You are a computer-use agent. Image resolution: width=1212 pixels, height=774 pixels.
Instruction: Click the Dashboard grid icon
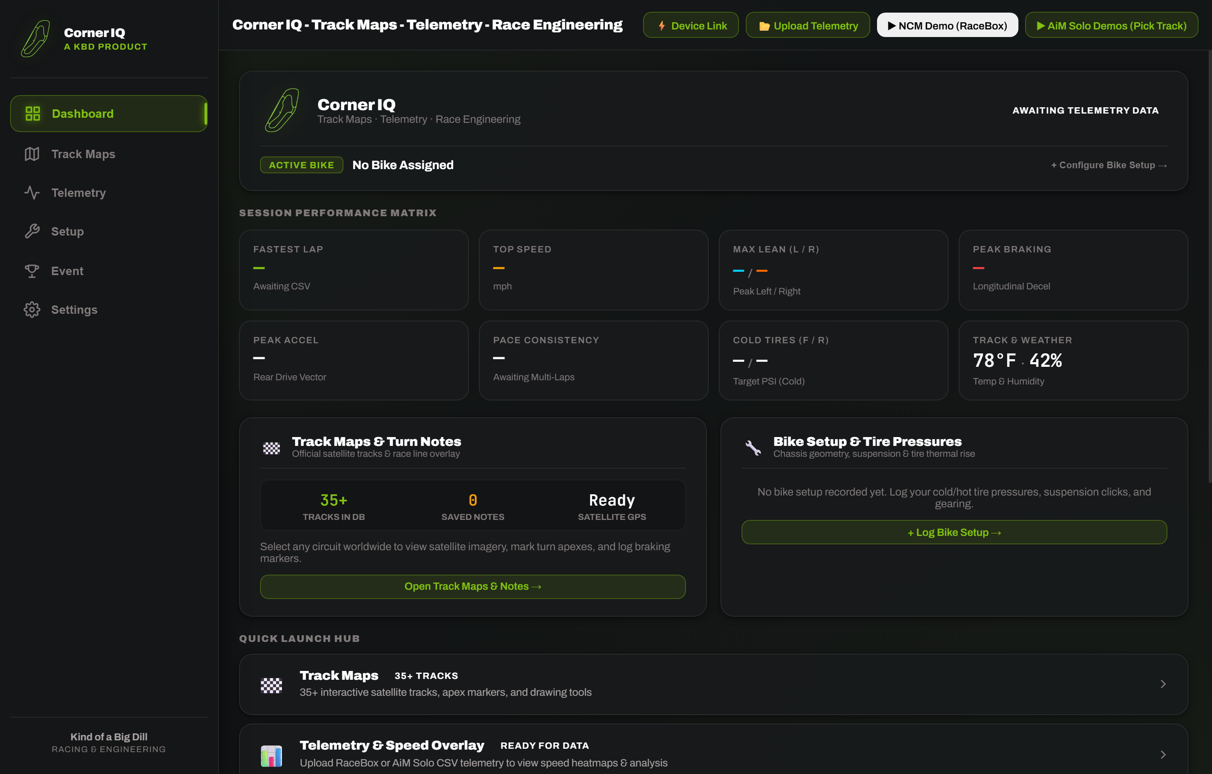33,114
